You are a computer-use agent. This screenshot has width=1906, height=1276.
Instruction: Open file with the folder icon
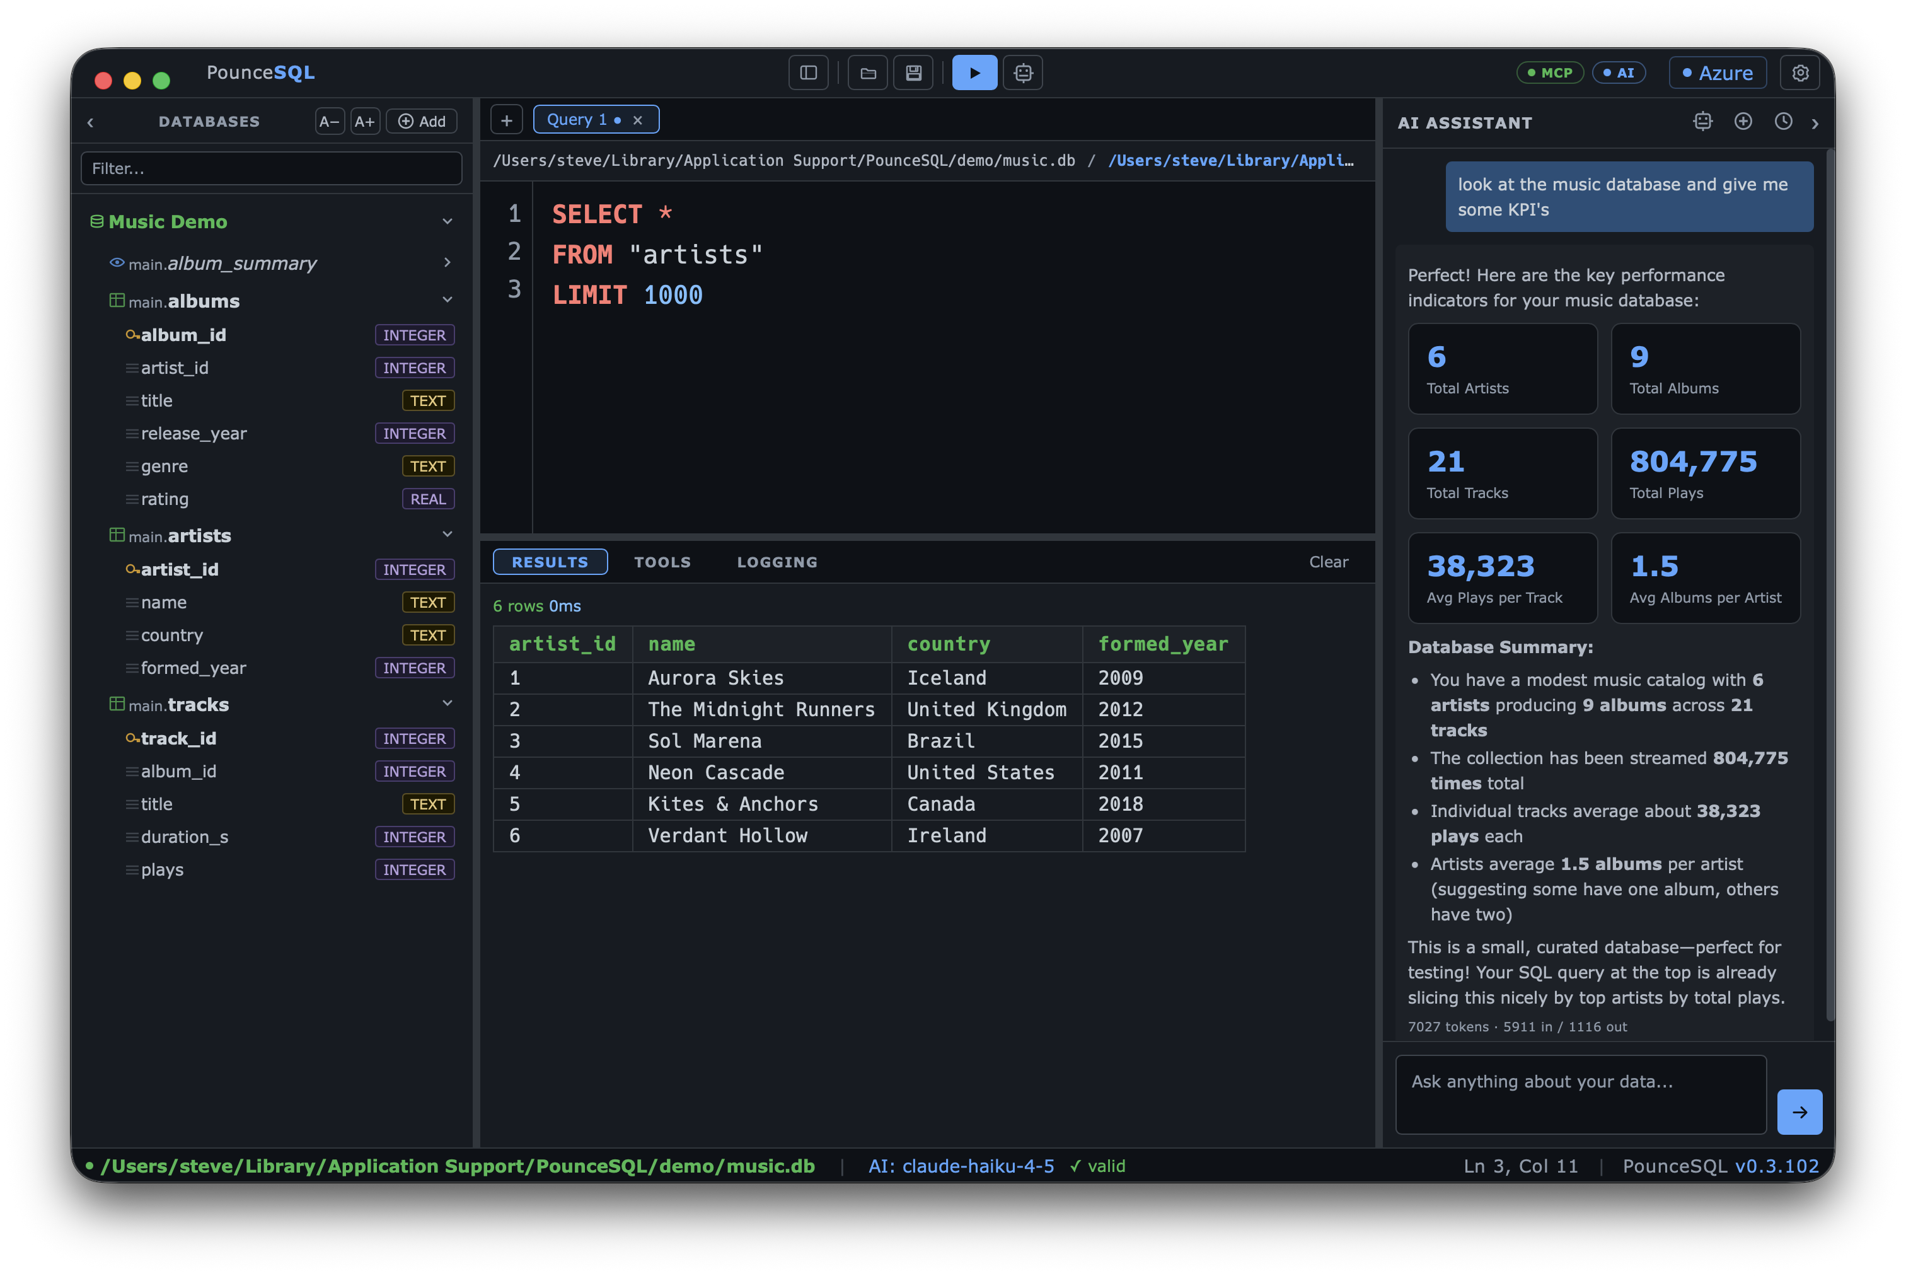pyautogui.click(x=868, y=72)
